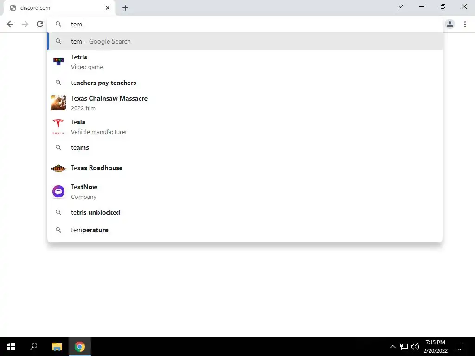Image resolution: width=475 pixels, height=356 pixels.
Task: Close the discord.com tab
Action: click(108, 8)
